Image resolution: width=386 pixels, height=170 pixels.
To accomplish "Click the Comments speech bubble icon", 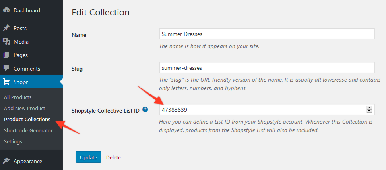I will [6, 69].
